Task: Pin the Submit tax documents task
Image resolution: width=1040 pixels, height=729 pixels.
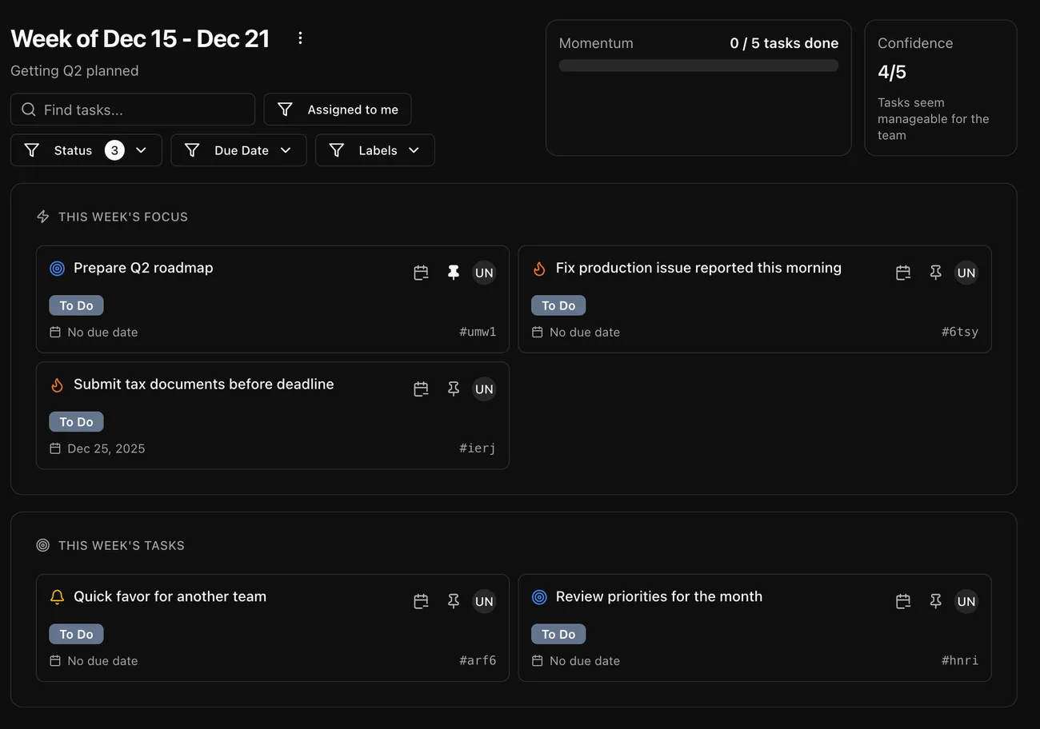Action: [454, 389]
